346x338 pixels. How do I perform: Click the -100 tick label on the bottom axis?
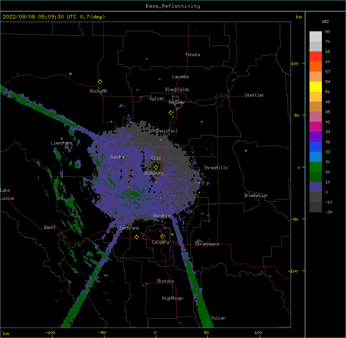tap(51, 332)
